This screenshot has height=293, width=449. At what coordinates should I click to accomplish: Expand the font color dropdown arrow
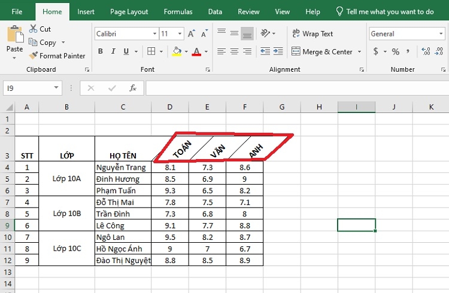coord(206,52)
